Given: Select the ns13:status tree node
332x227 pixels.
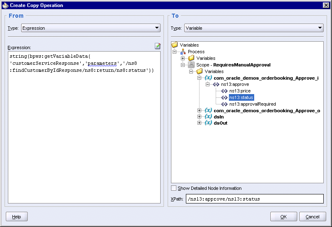Looking at the screenshot, I should point(241,97).
